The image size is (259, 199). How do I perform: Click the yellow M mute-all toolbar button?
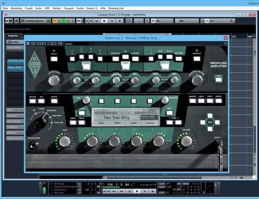54,21
